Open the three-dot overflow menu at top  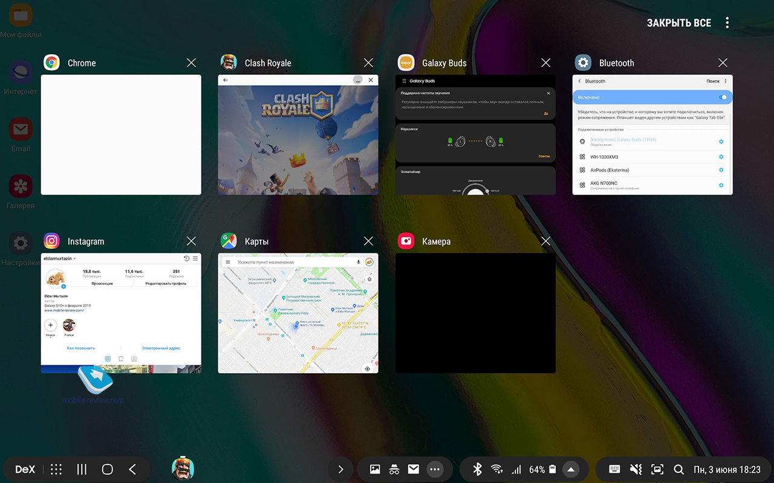pos(727,23)
